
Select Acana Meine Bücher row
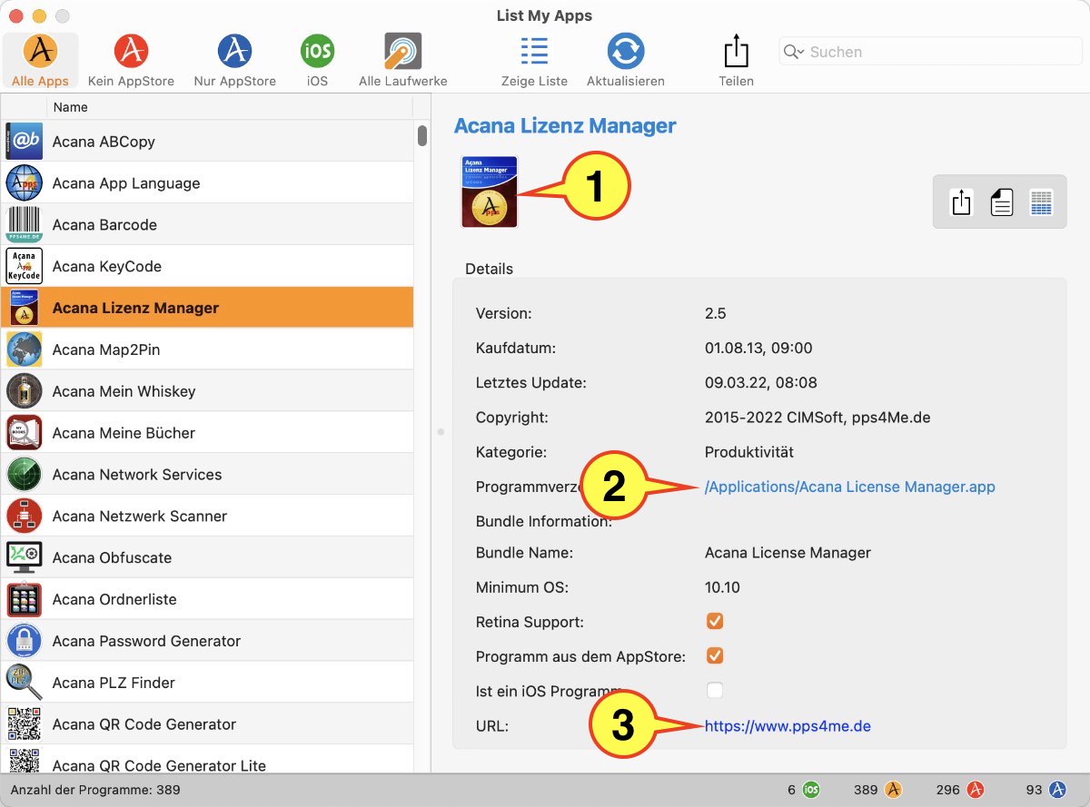tap(124, 433)
